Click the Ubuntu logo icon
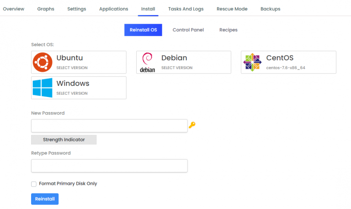The image size is (351, 209). click(43, 62)
